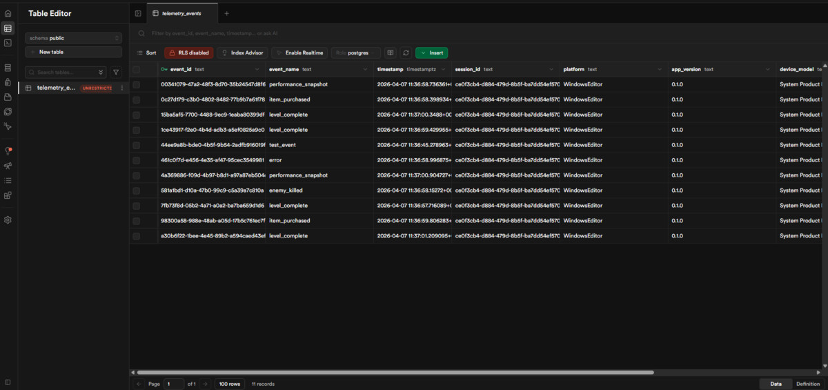
Task: Collapse the table list panel icon
Action: click(x=138, y=13)
